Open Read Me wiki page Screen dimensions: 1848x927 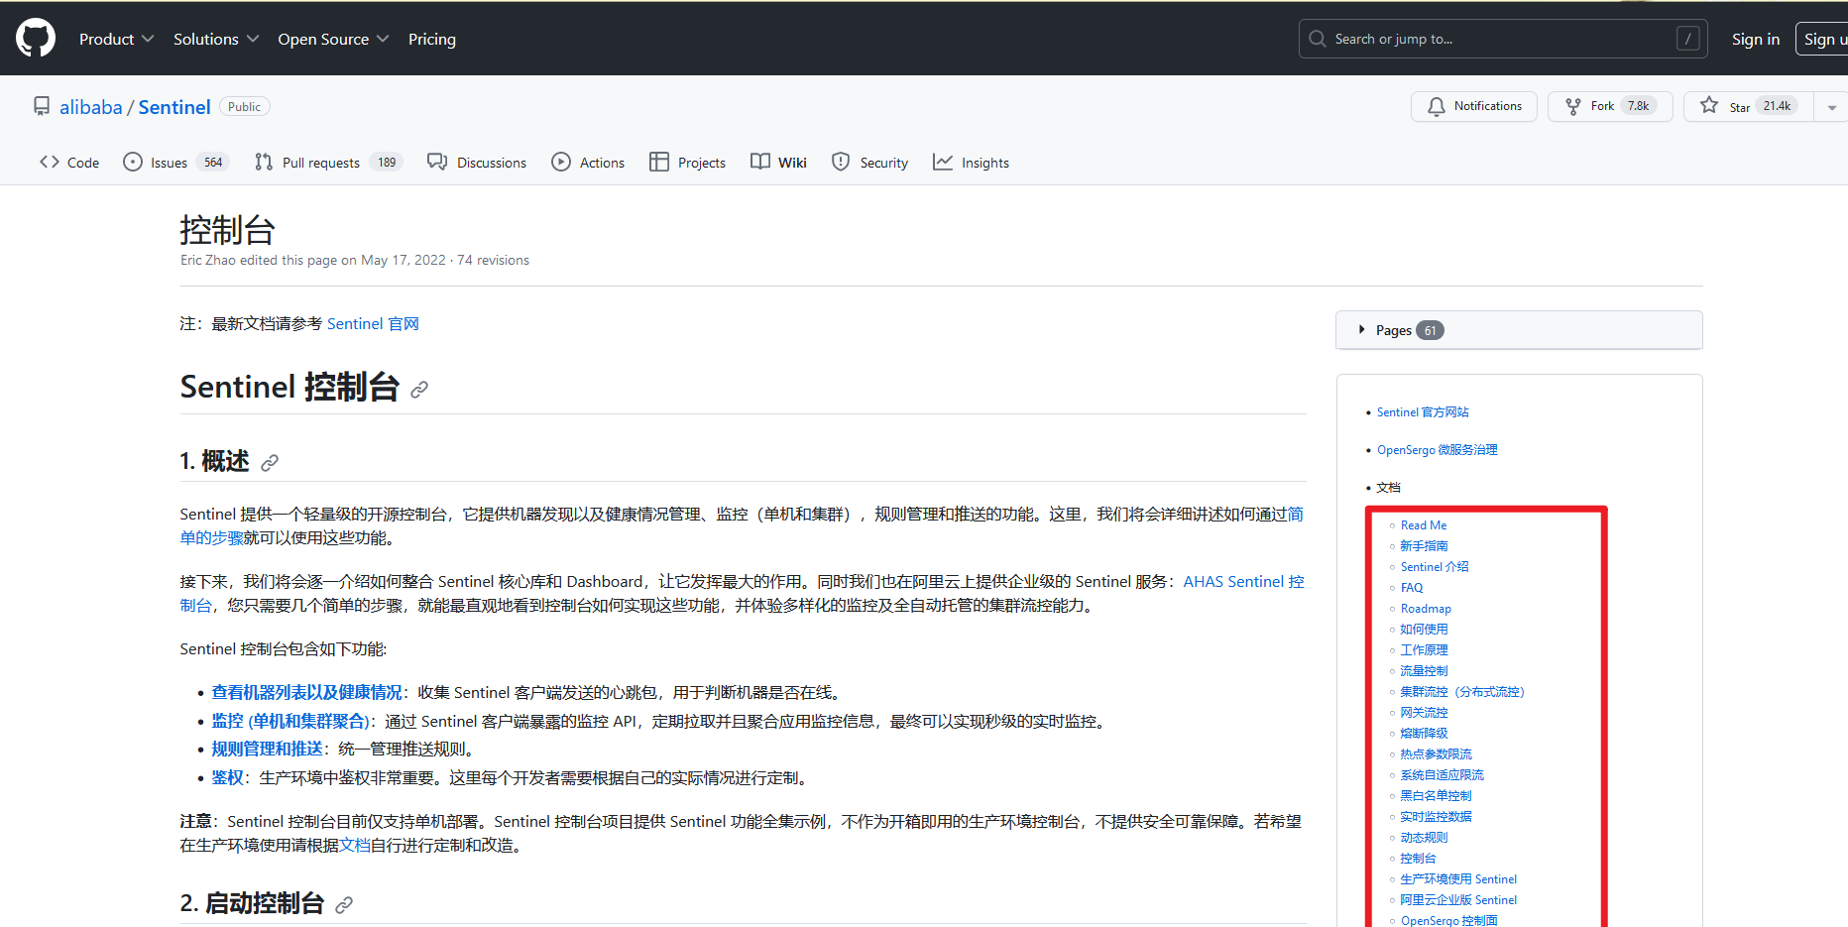pos(1424,525)
